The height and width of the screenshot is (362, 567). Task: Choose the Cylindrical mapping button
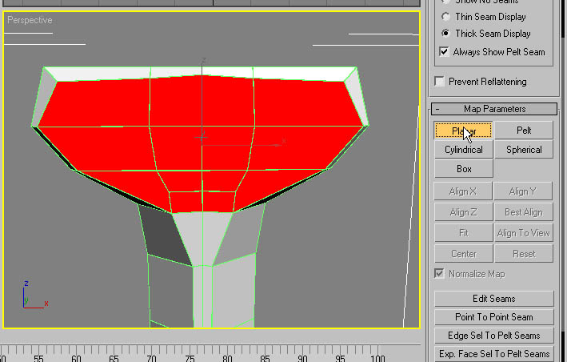(464, 150)
